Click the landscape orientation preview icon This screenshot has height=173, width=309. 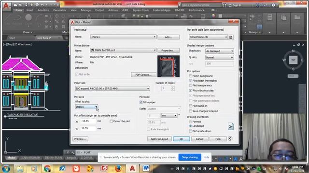[231, 126]
